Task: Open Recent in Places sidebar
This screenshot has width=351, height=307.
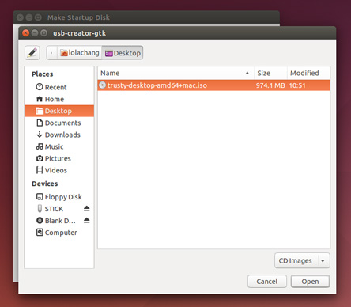Action: [x=59, y=87]
